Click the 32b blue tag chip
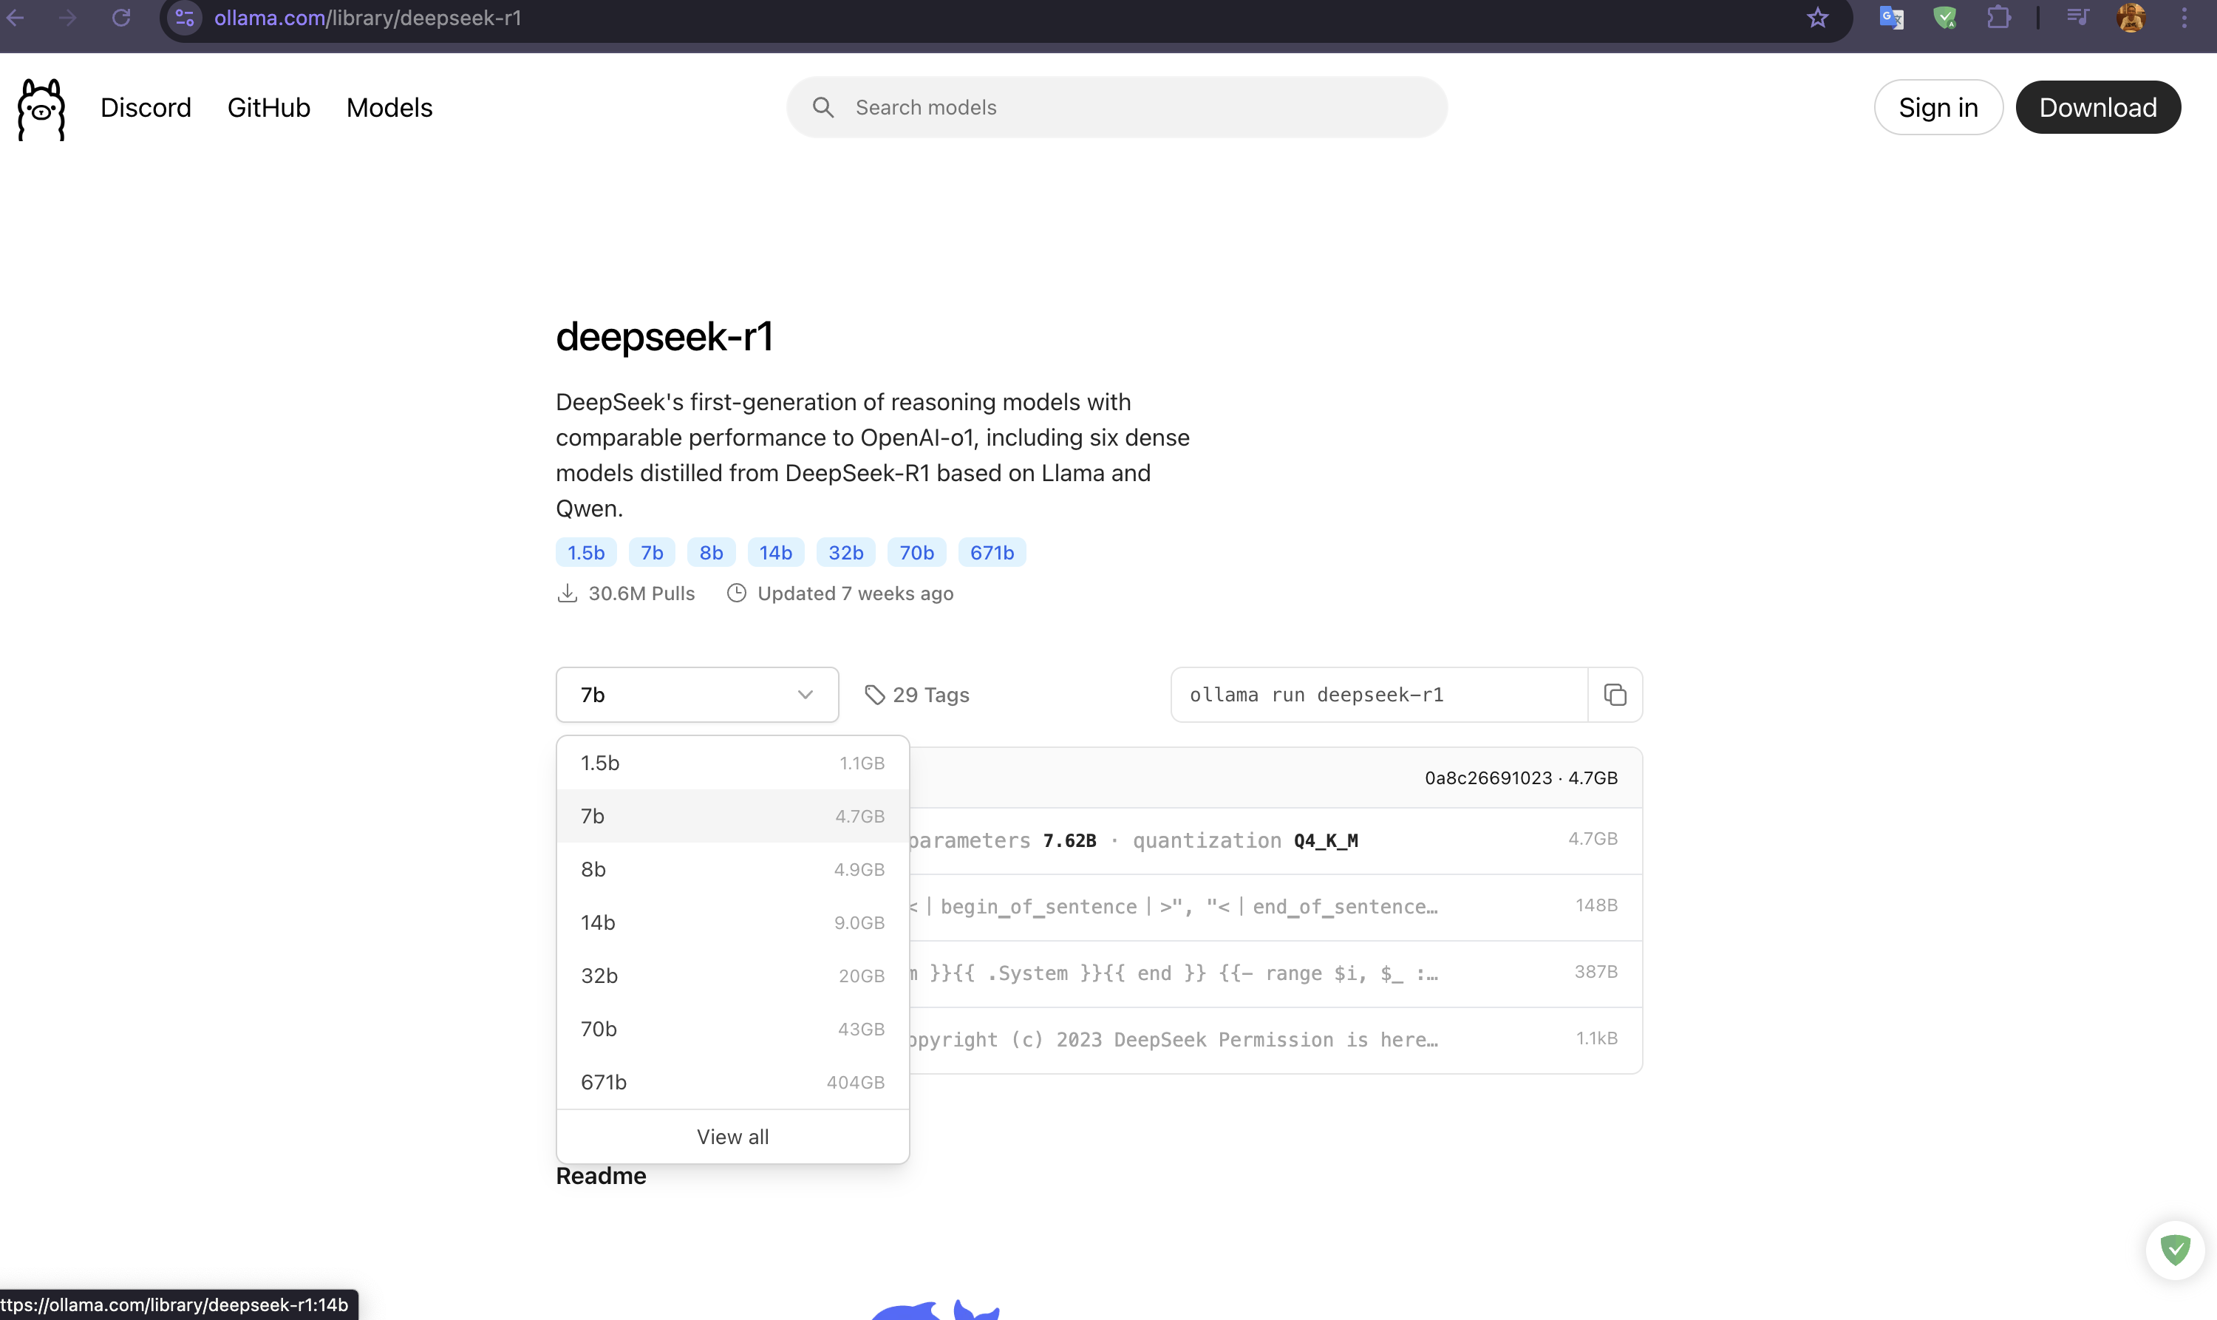 pyautogui.click(x=845, y=552)
